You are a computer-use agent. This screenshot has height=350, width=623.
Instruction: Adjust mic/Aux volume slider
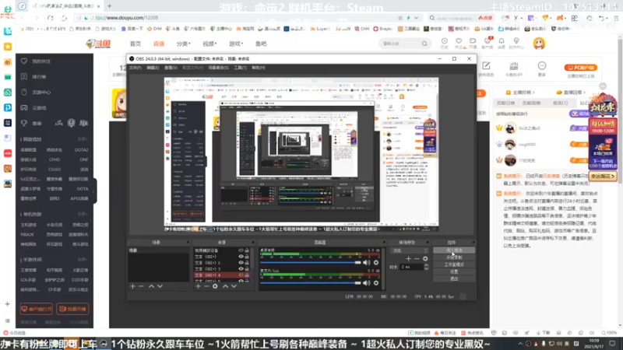(310, 283)
